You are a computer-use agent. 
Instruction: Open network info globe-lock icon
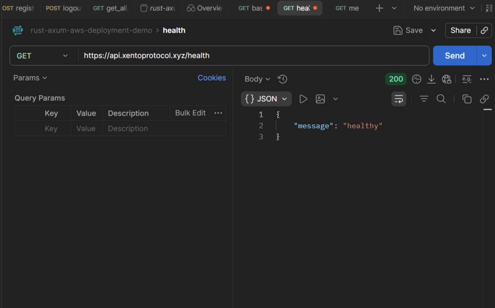pos(446,79)
